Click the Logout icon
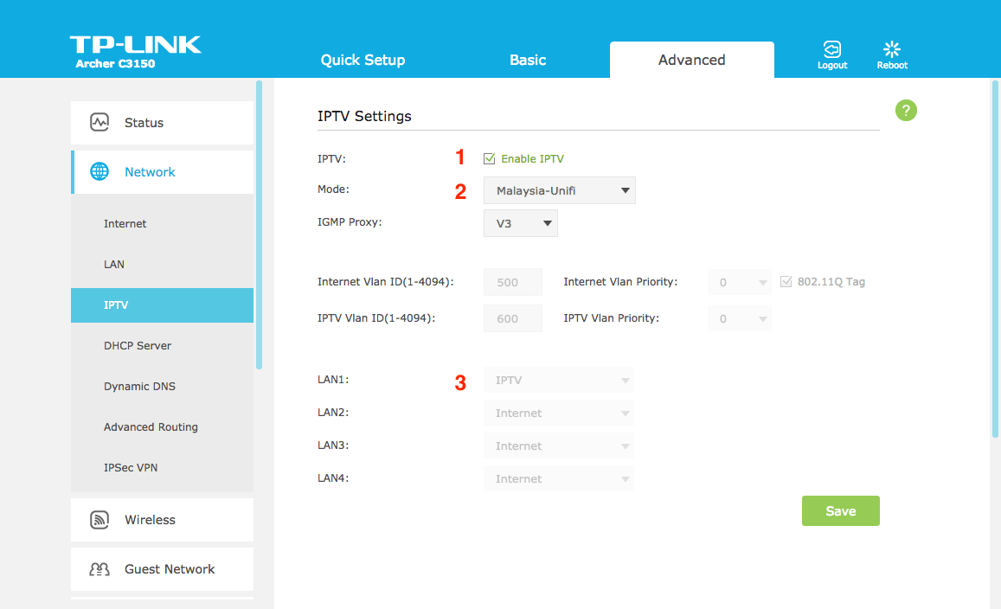 831,50
